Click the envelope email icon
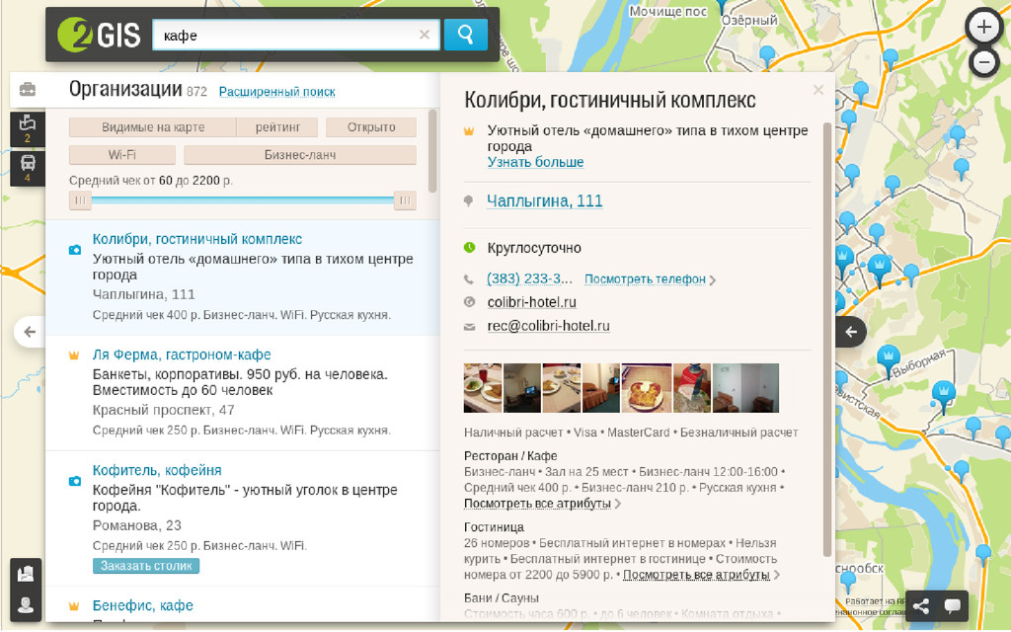This screenshot has width=1011, height=632. [469, 326]
